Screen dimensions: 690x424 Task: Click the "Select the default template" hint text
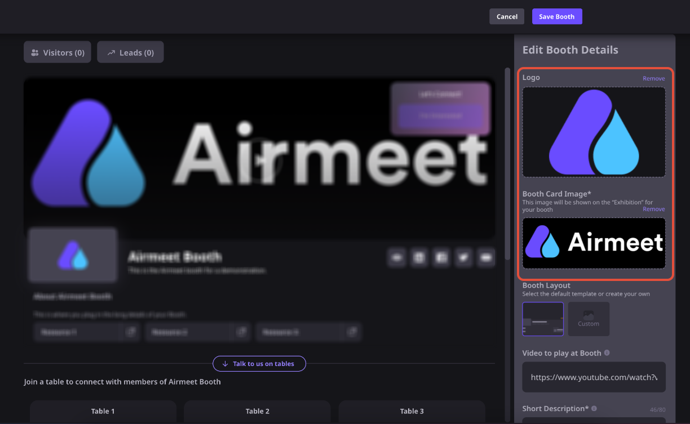(587, 294)
